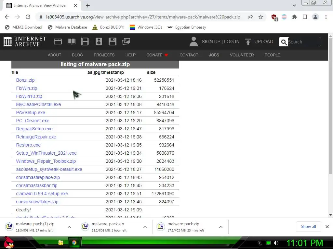Click the user silhouette icon
This screenshot has width=333, height=249.
(193, 41)
